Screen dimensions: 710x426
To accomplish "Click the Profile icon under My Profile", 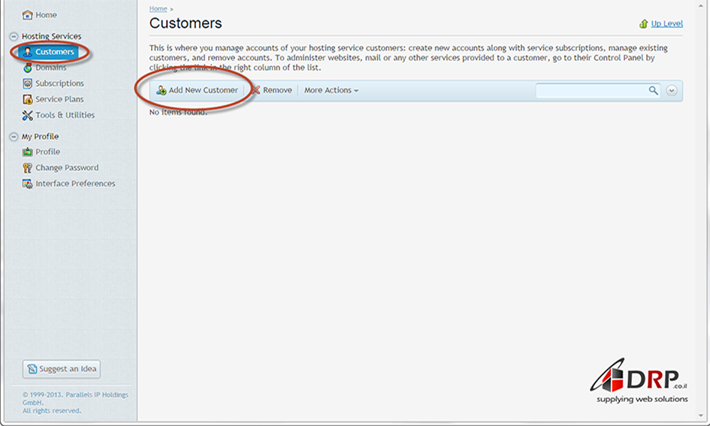I will pos(28,152).
